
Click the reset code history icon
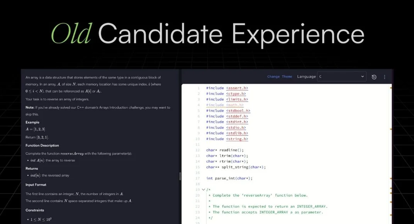click(x=374, y=77)
